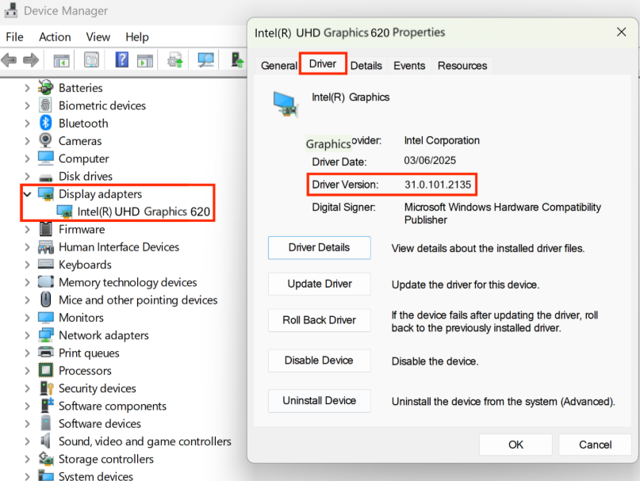Click Scan for hardware changes toolbar icon
The height and width of the screenshot is (481, 640).
pyautogui.click(x=206, y=60)
